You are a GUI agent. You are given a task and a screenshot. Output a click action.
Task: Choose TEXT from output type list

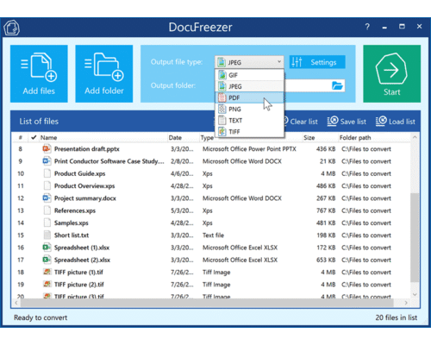[x=249, y=120]
